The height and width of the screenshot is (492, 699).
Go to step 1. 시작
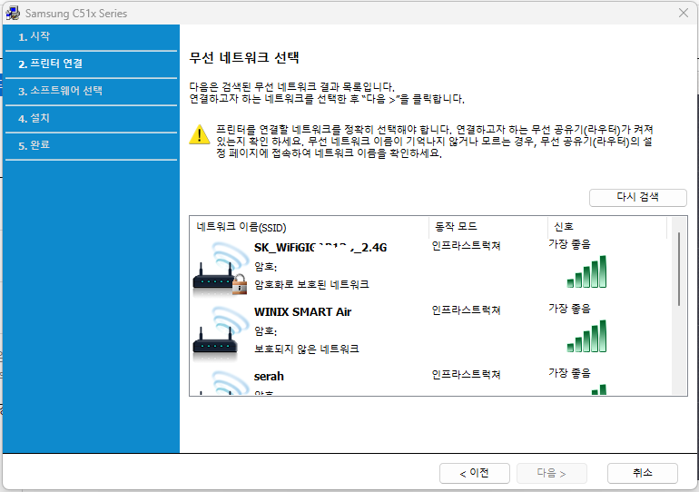point(91,37)
